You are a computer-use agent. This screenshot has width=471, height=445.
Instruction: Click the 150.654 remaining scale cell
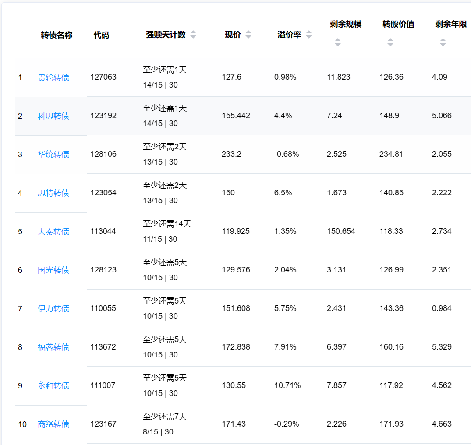(341, 231)
